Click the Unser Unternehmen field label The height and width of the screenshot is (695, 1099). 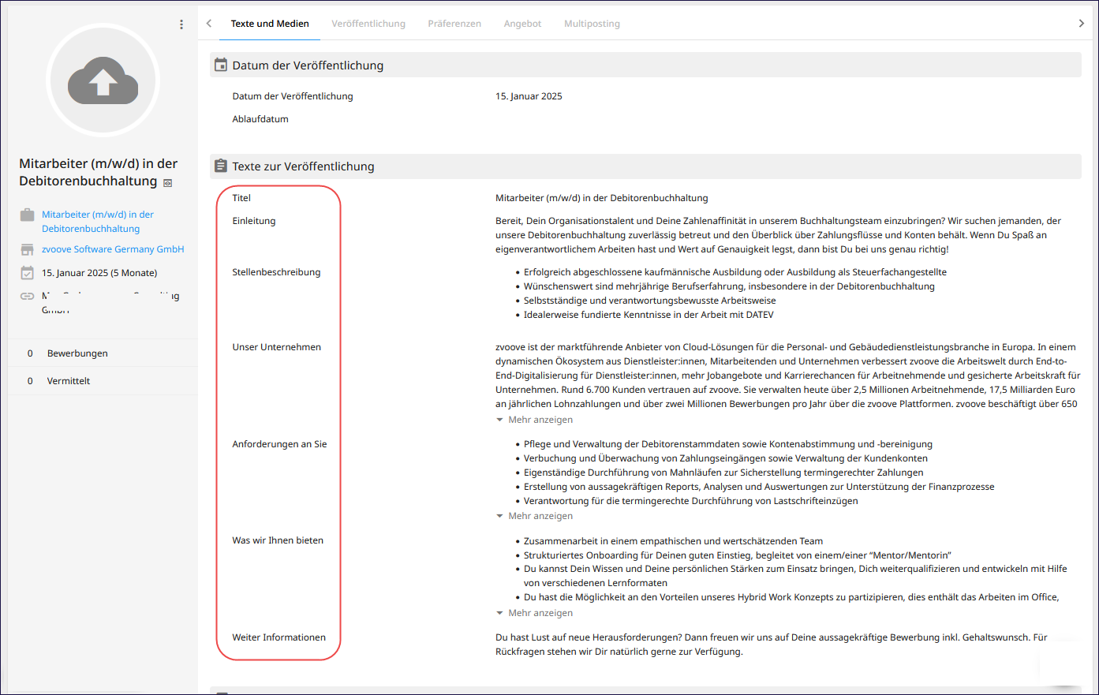pyautogui.click(x=277, y=347)
